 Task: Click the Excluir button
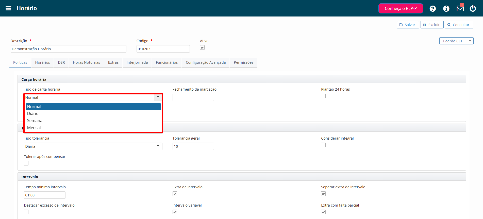coord(432,25)
